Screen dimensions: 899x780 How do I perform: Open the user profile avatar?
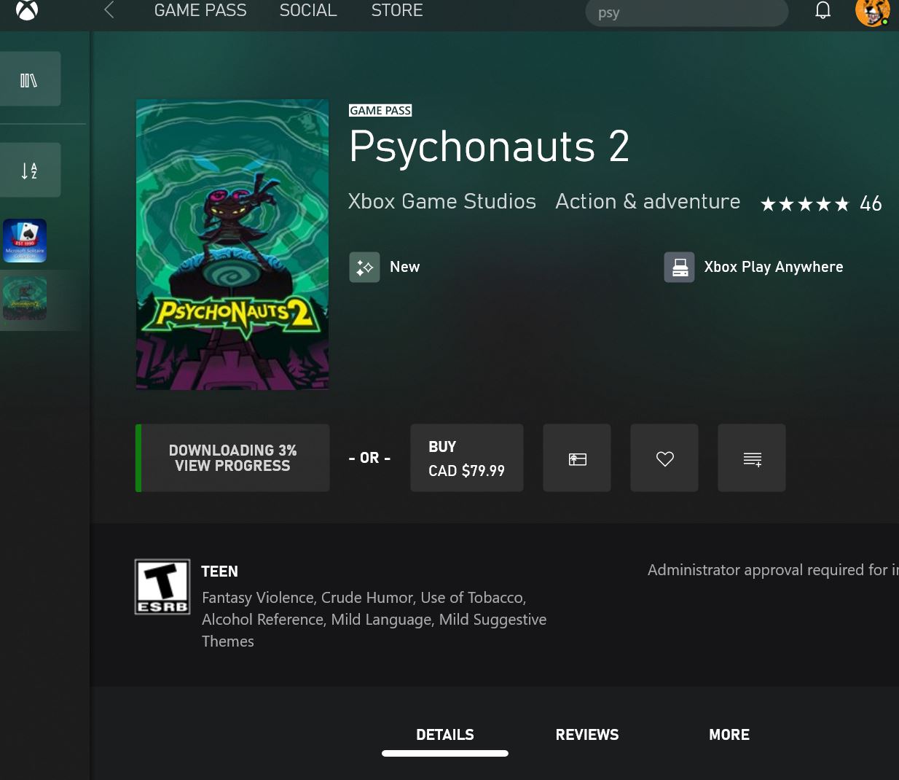click(872, 12)
